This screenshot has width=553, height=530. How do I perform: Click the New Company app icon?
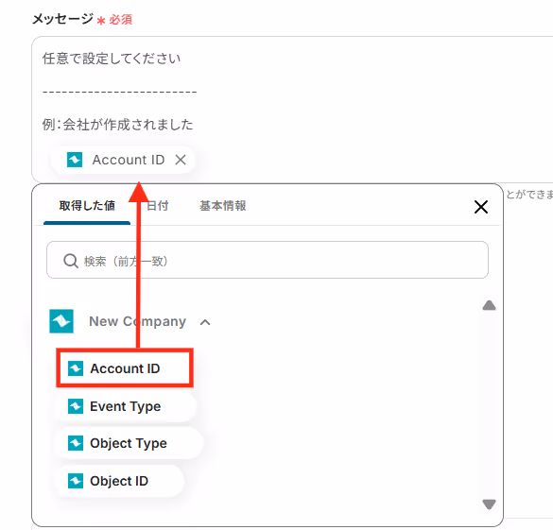[x=61, y=321]
